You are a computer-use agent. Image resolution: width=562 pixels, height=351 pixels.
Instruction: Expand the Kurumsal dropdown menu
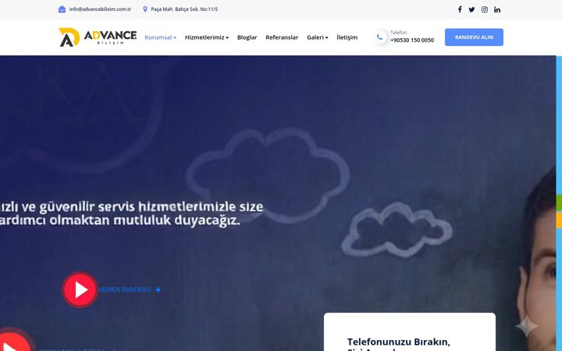point(160,37)
